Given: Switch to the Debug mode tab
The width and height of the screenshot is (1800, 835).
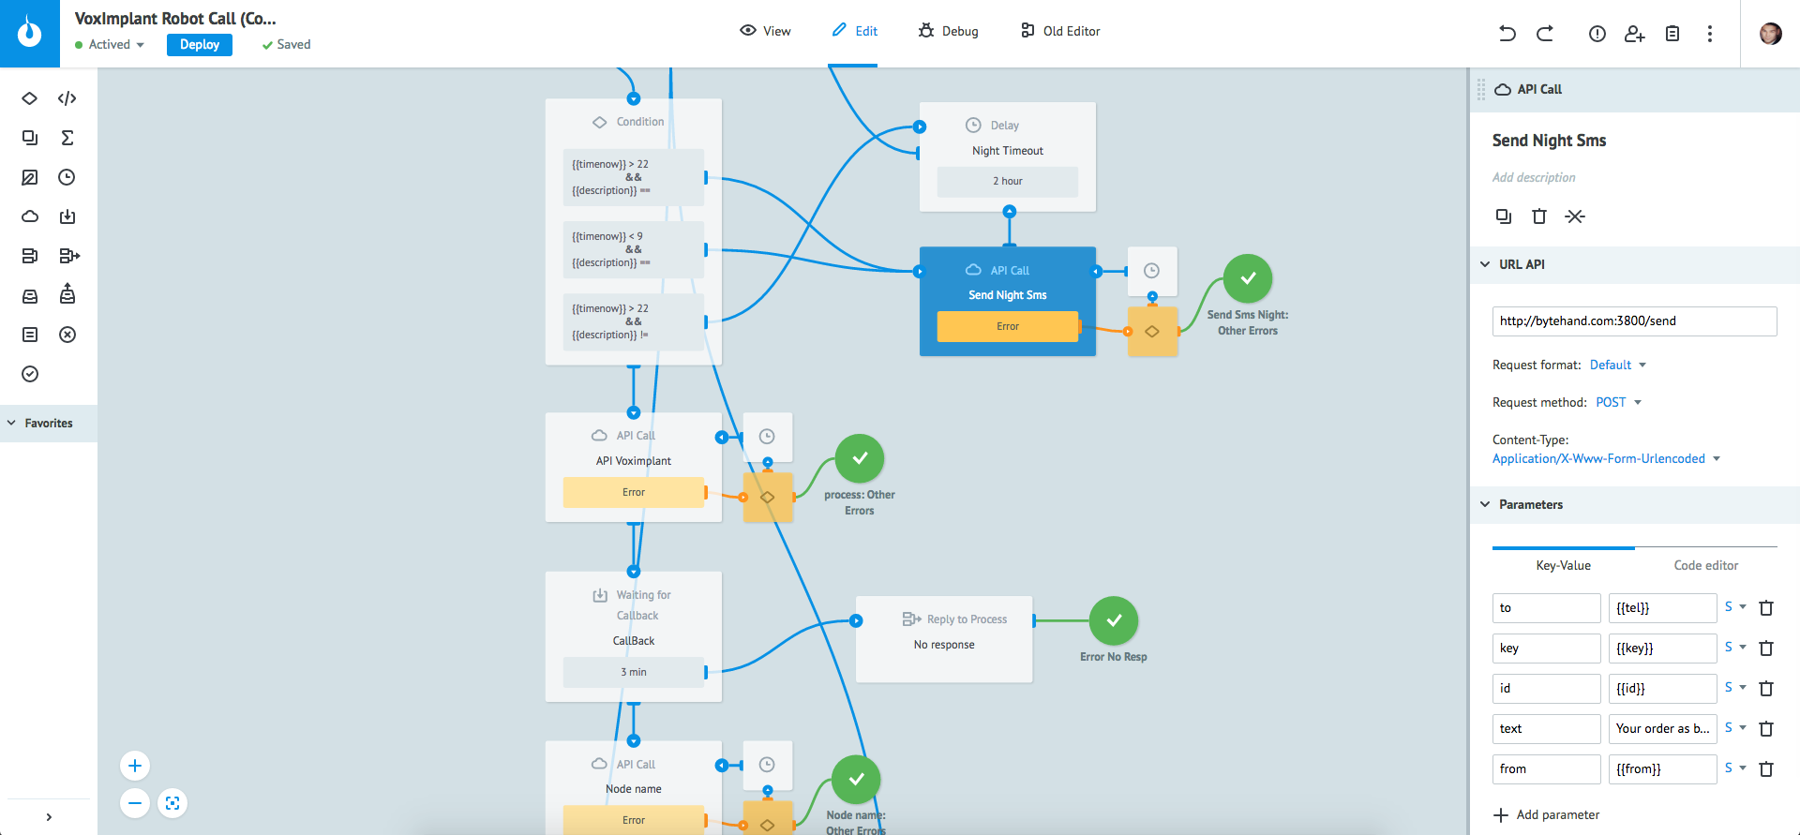Looking at the screenshot, I should point(949,31).
